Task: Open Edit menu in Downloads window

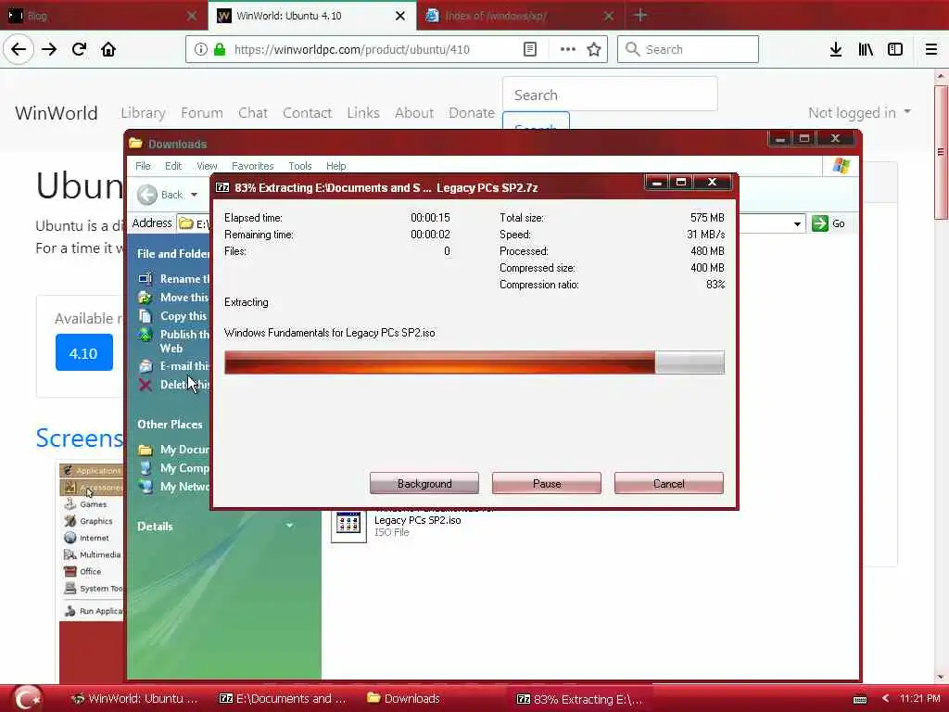Action: 173,166
